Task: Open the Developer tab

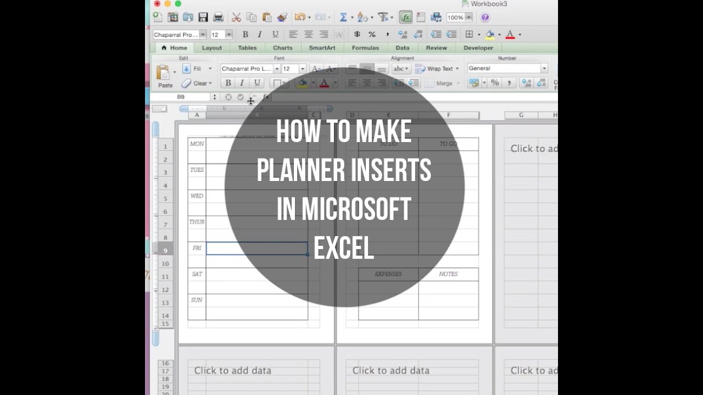Action: pyautogui.click(x=478, y=48)
